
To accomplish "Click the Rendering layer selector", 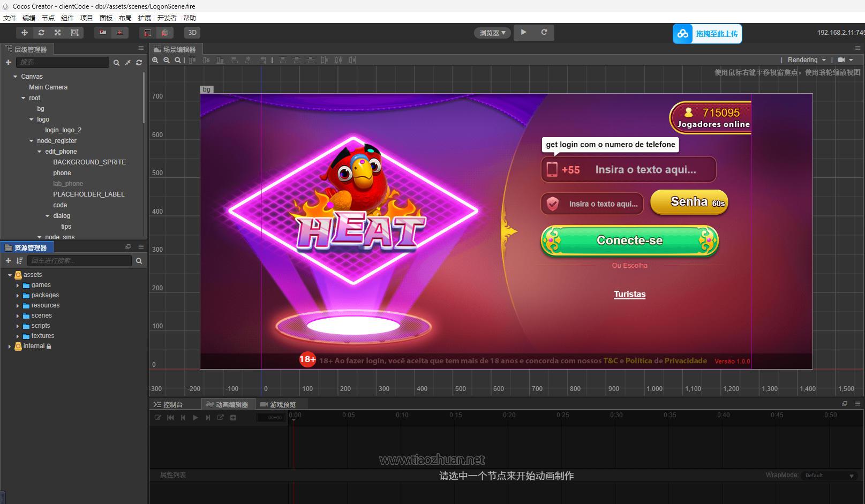I will pos(803,60).
